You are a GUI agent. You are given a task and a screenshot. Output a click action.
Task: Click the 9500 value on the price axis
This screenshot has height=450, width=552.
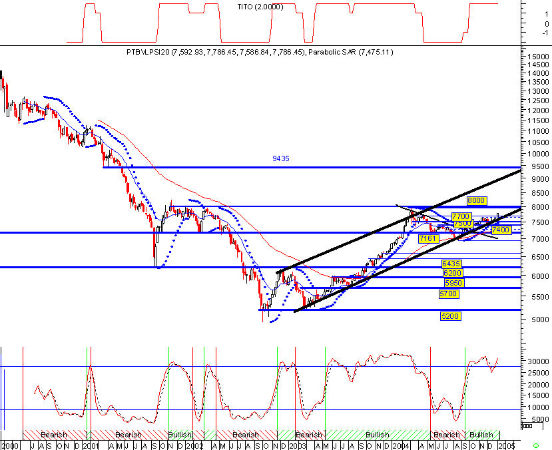click(541, 166)
